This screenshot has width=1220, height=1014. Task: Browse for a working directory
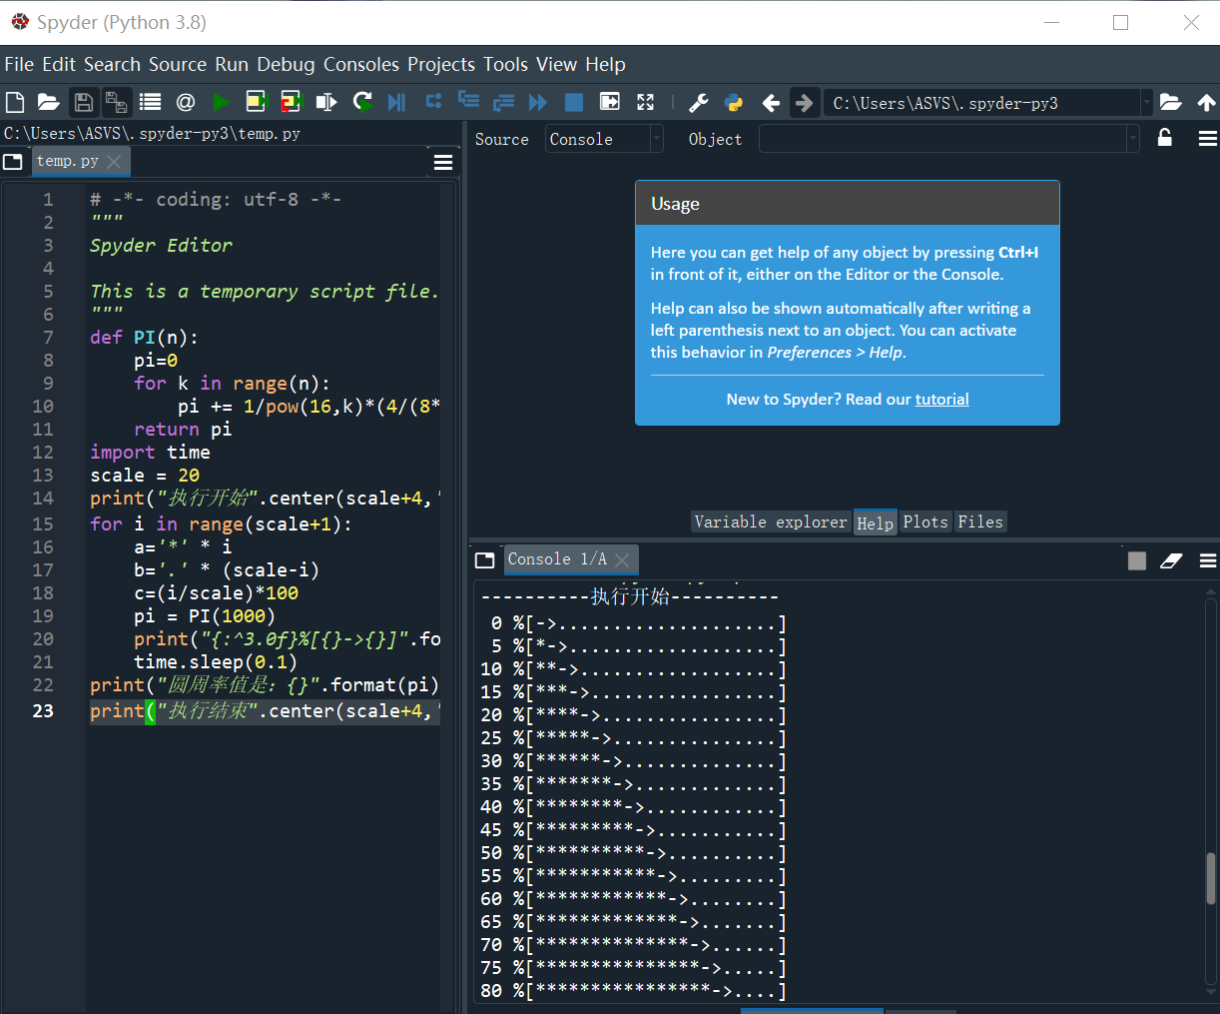[x=1171, y=102]
